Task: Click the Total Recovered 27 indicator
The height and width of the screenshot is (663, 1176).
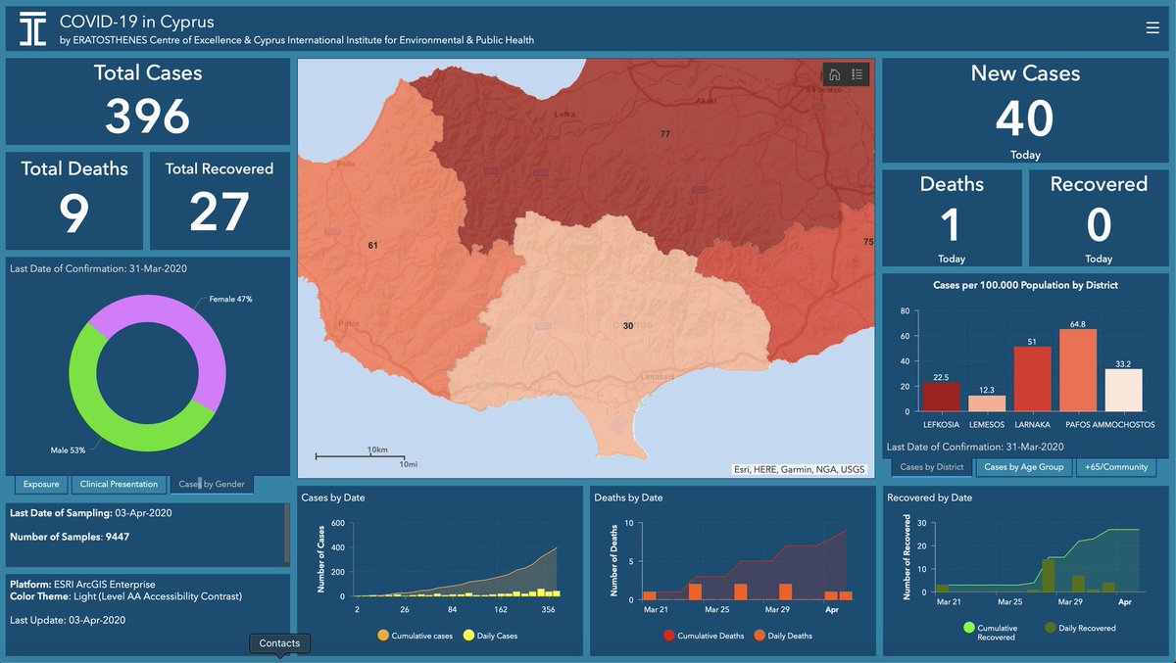Action: [x=220, y=200]
